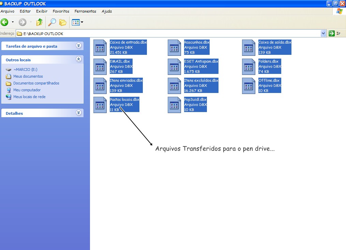Click the green Back arrow button
Viewport: 346px width, 250px height.
[x=4, y=22]
